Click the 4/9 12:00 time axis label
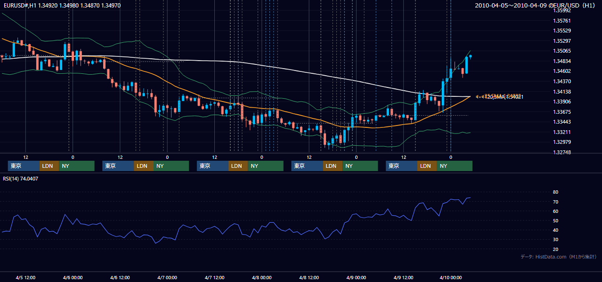The width and height of the screenshot is (602, 282). click(x=403, y=277)
